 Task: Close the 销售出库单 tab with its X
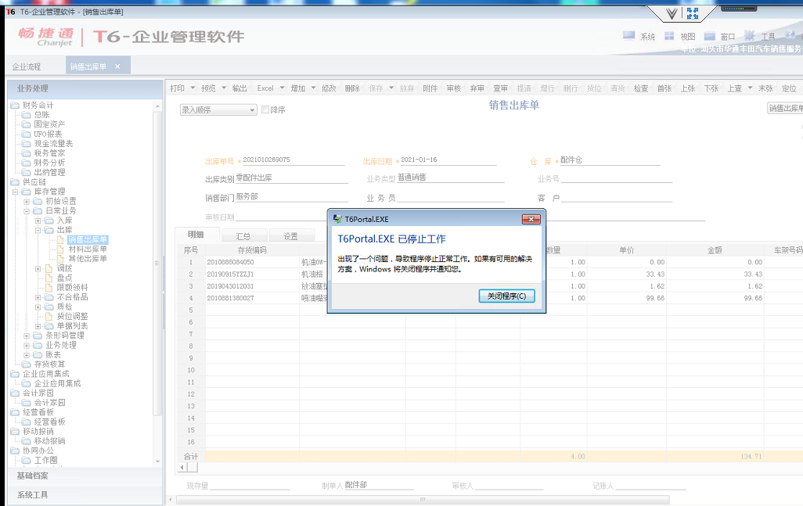point(117,66)
